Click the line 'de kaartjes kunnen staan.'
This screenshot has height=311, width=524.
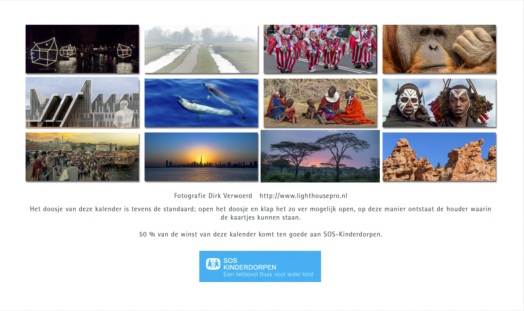point(261,218)
